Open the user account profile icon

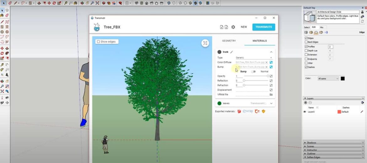click(127, 3)
